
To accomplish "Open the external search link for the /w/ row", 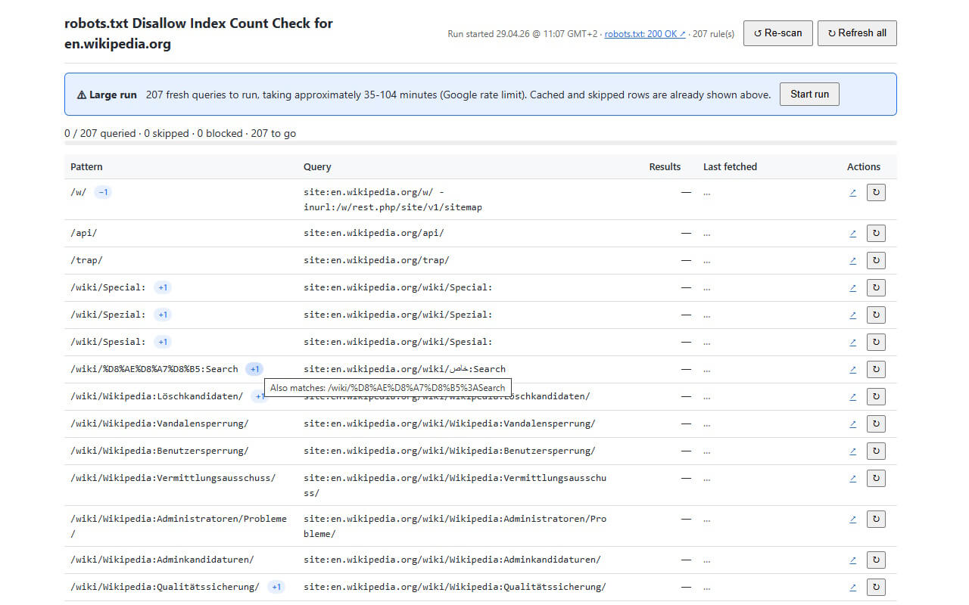I will pyautogui.click(x=853, y=192).
